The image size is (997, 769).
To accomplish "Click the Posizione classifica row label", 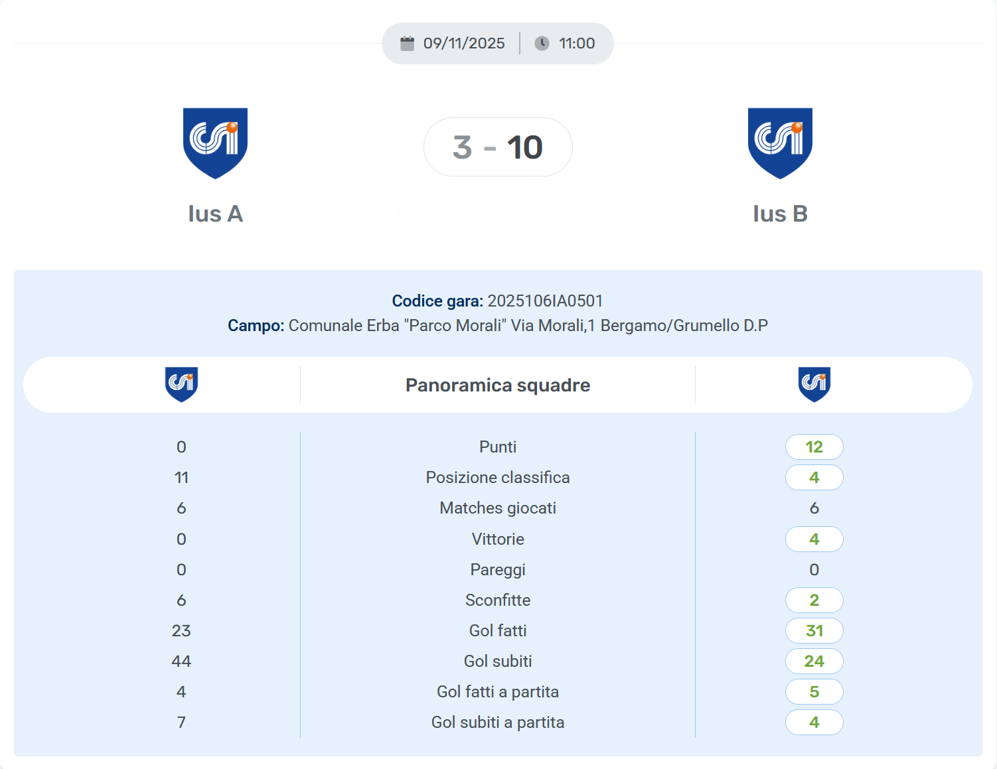I will 498,478.
